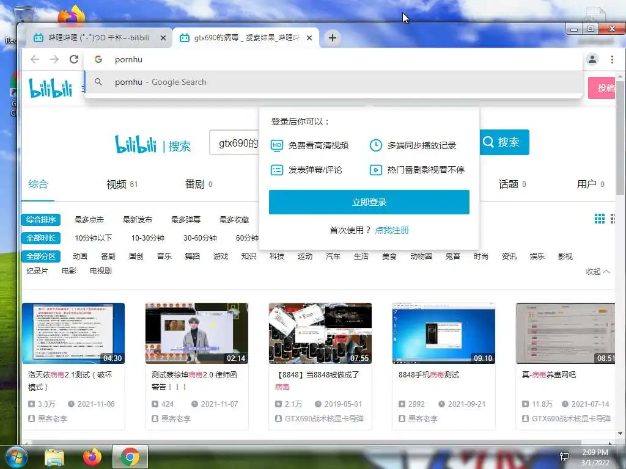The image size is (626, 469).
Task: Select 全部分区 category filter
Action: point(41,256)
